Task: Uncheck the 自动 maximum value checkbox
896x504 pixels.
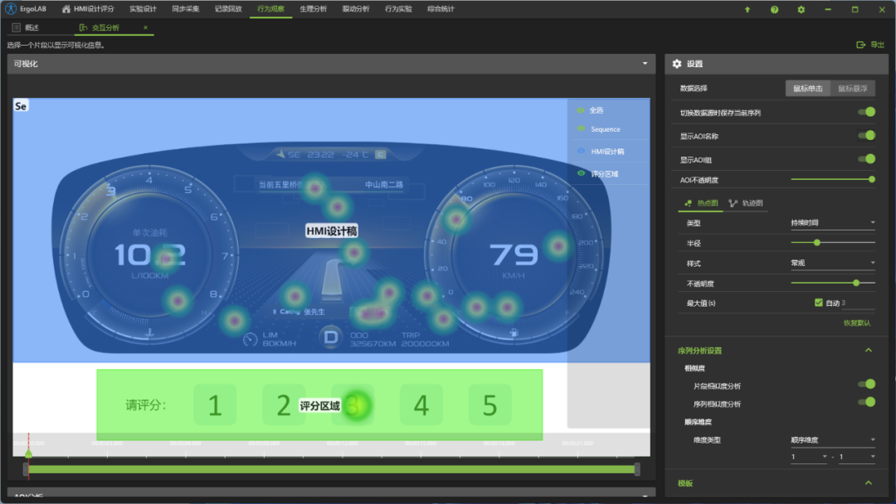Action: (x=818, y=303)
